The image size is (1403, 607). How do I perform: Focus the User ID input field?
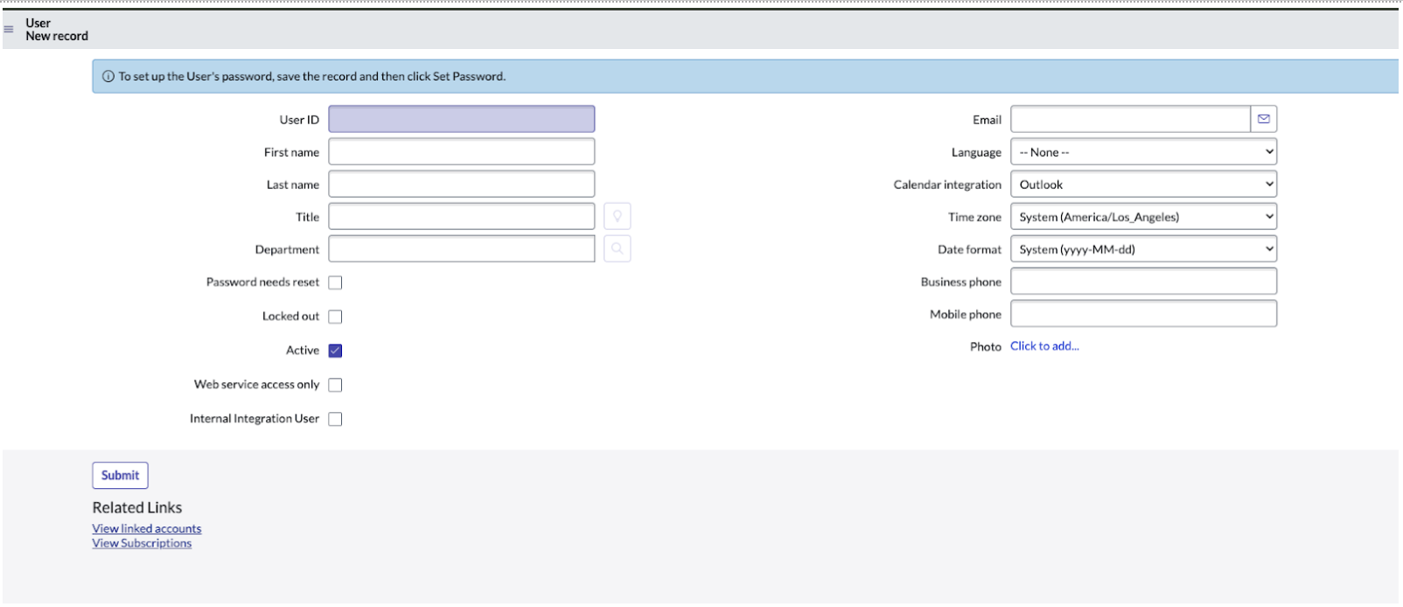tap(461, 120)
